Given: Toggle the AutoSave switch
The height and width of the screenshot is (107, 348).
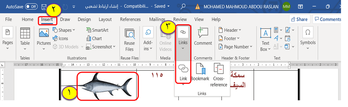Looking at the screenshot, I should 31,6.
